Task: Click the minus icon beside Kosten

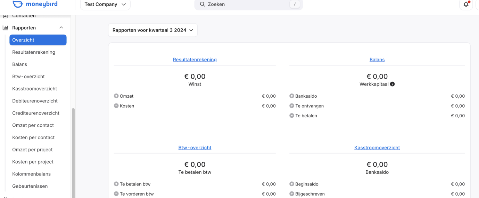Action: [116, 106]
